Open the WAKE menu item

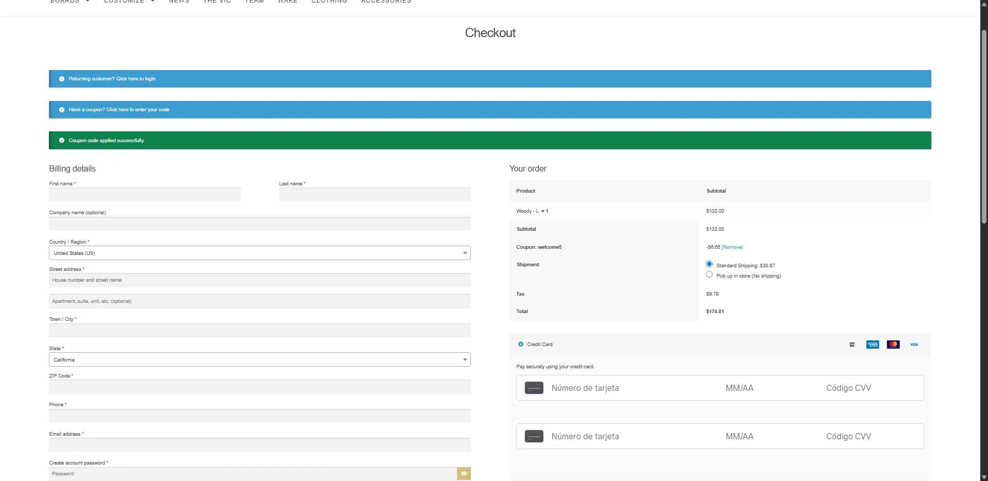(x=288, y=2)
